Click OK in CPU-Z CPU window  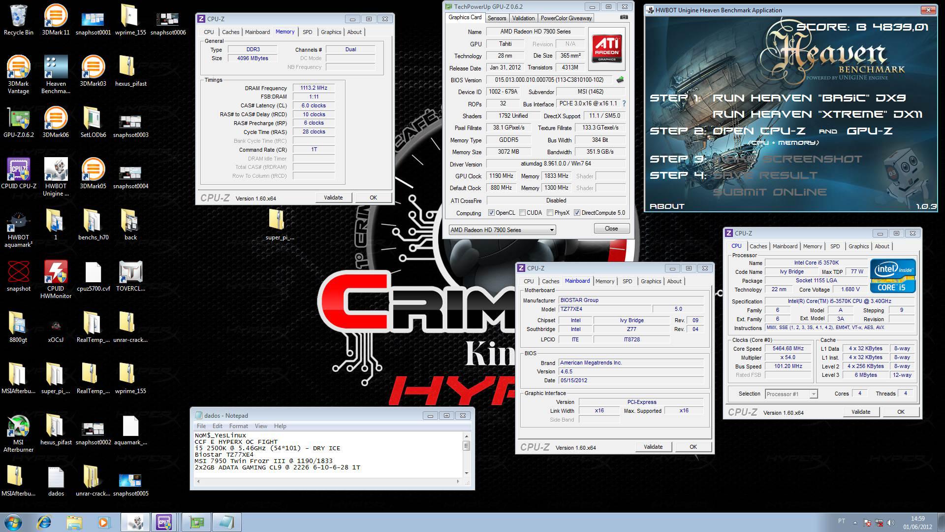(x=901, y=412)
